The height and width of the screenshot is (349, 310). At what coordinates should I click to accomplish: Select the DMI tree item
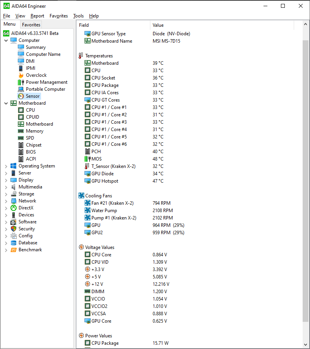tap(30, 61)
